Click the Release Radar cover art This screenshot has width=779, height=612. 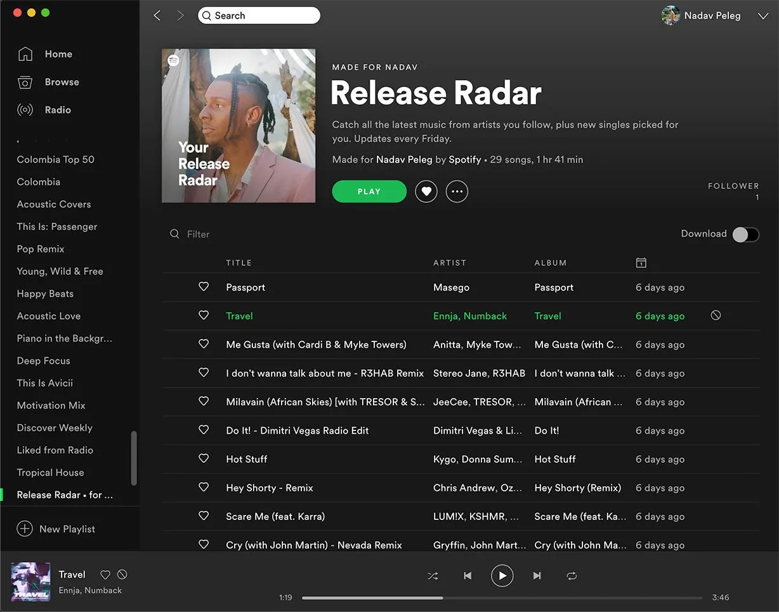pyautogui.click(x=239, y=126)
